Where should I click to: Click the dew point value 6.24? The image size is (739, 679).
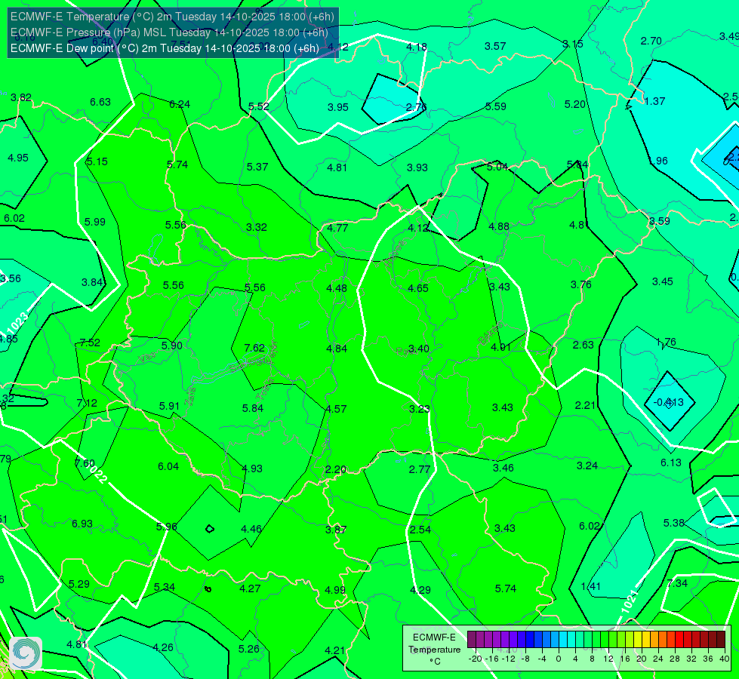pos(180,104)
